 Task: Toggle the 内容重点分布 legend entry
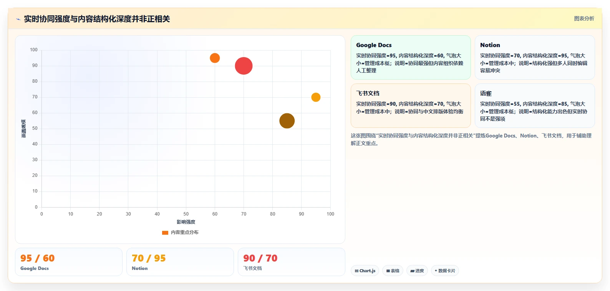click(180, 232)
